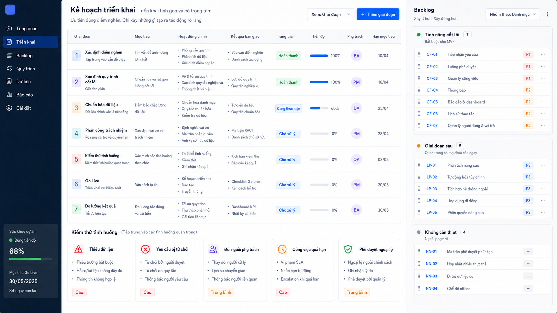This screenshot has width=557, height=313.
Task: Click the Thêm giai đoạn button
Action: point(378,14)
